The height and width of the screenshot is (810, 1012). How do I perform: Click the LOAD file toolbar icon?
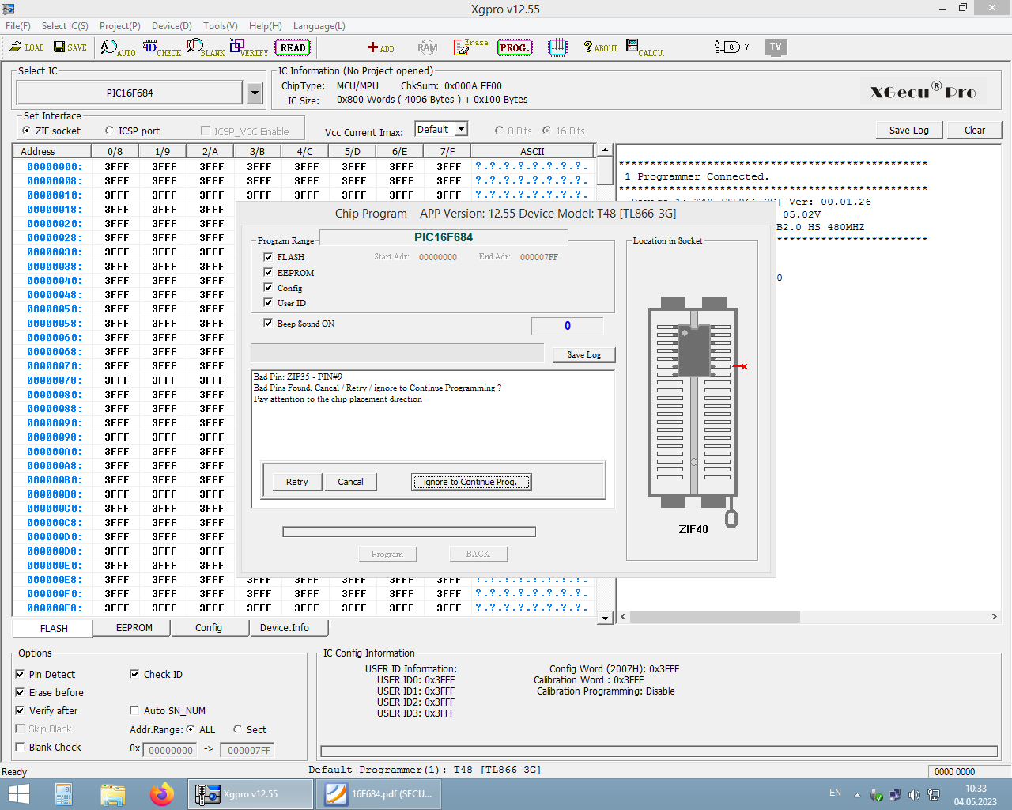click(x=26, y=47)
